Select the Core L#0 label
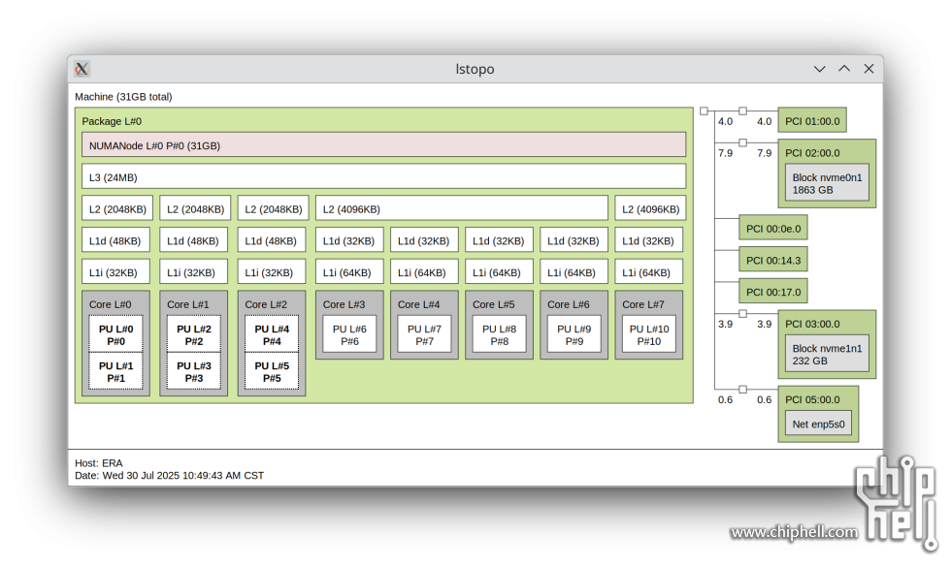This screenshot has width=951, height=566. (x=110, y=304)
